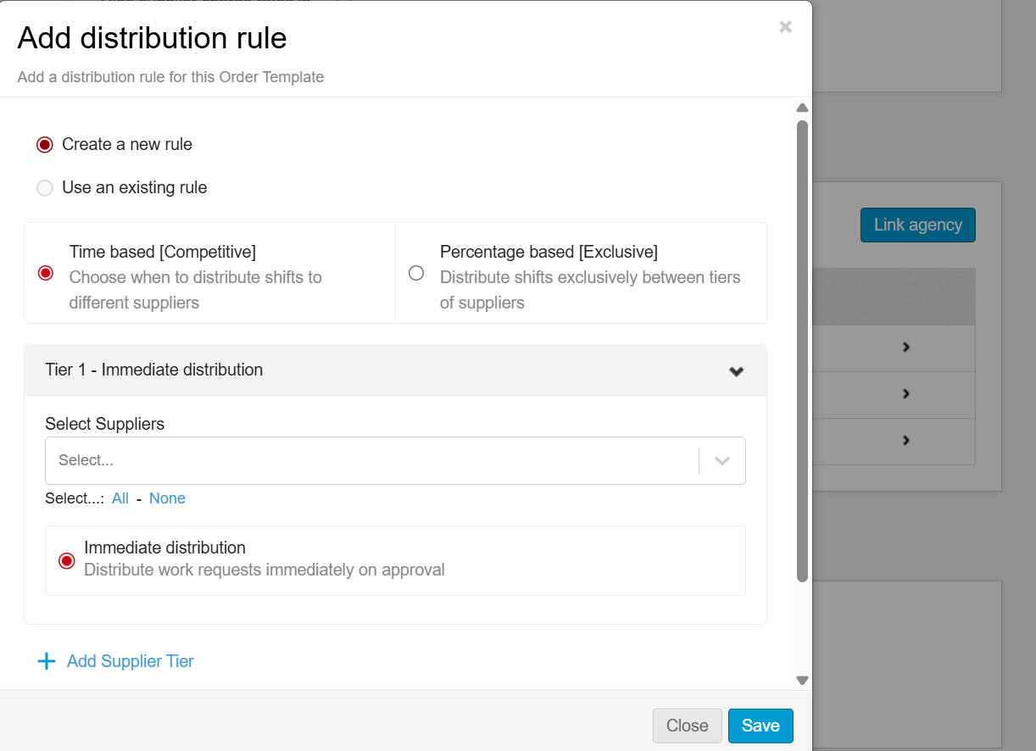Click into the Select Suppliers field

tap(373, 461)
